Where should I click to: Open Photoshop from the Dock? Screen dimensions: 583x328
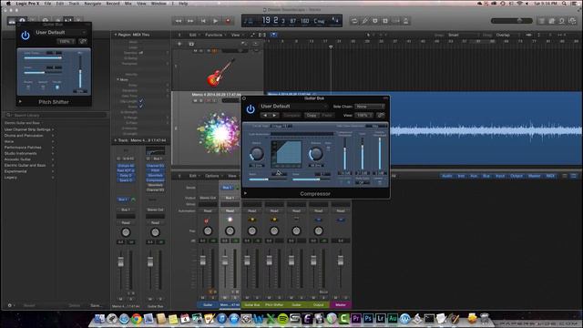(368, 319)
